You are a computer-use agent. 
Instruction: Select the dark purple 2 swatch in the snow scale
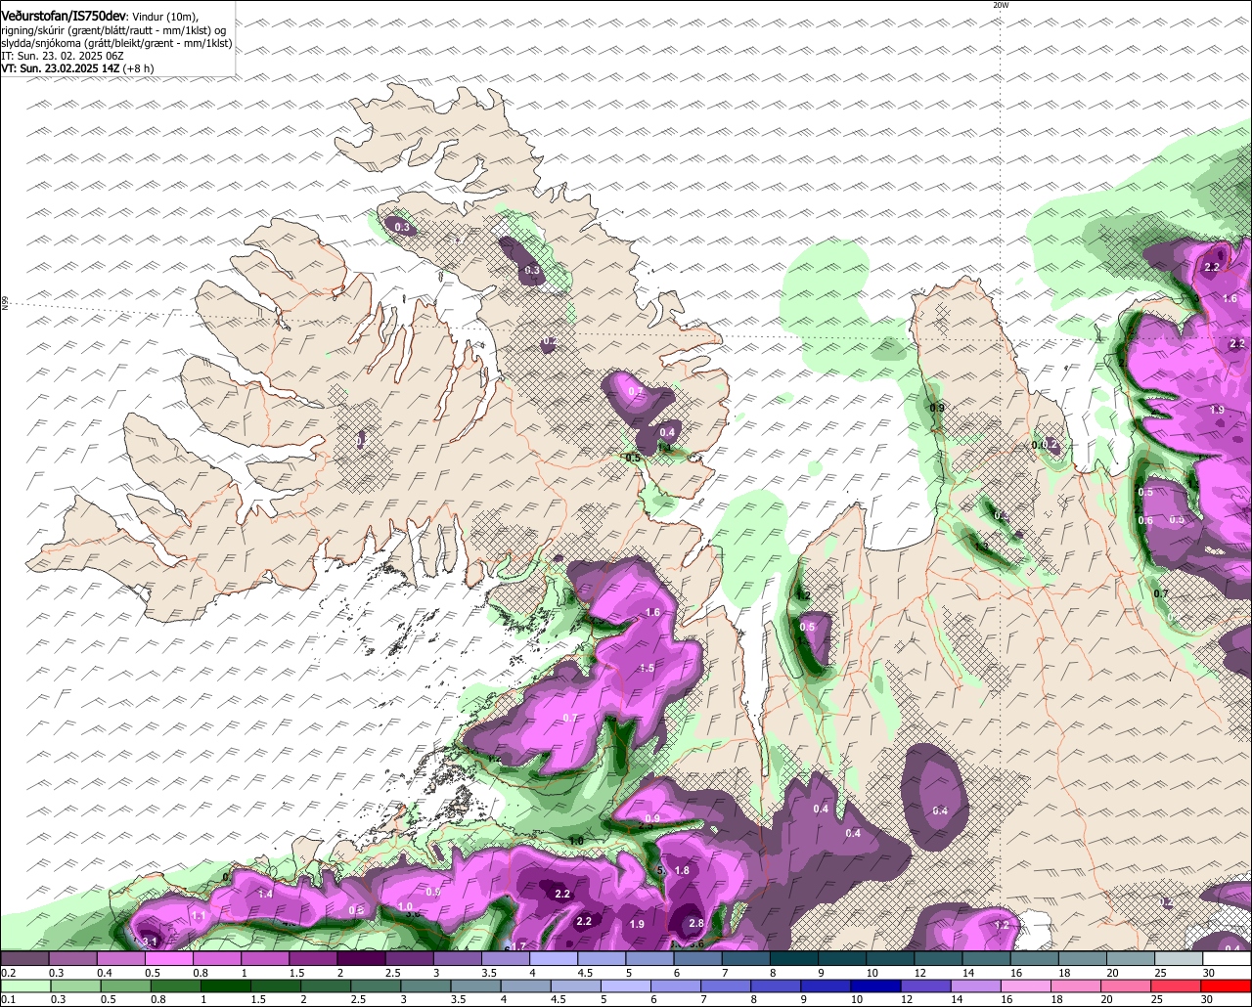coord(361,959)
